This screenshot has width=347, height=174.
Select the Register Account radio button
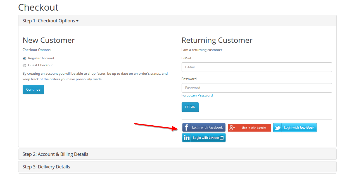tap(24, 58)
